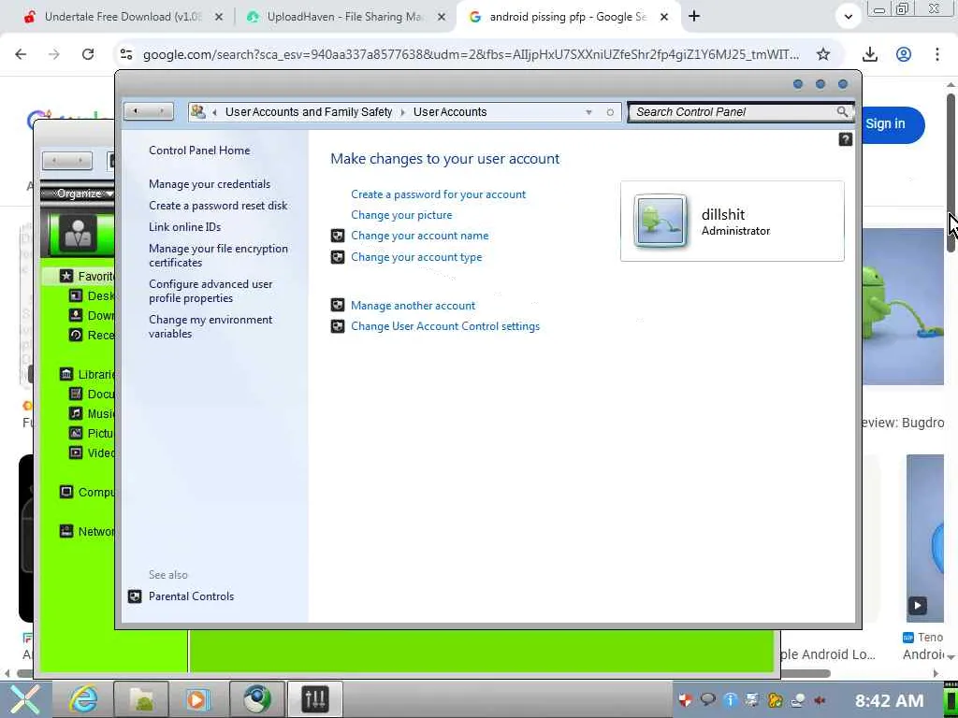Image resolution: width=958 pixels, height=718 pixels.
Task: Open File Explorer taskbar icon
Action: [x=141, y=699]
